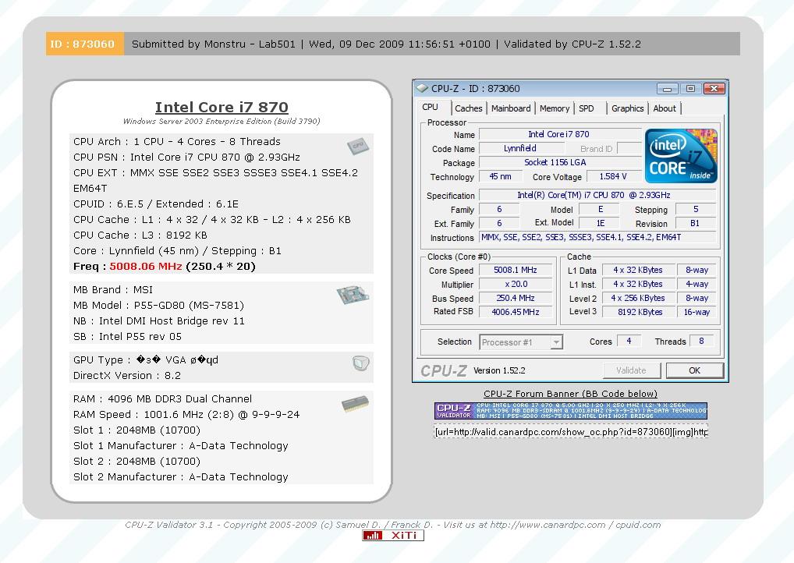Click the NB Intel DMI Host Bridge line
The width and height of the screenshot is (794, 563).
click(x=159, y=321)
